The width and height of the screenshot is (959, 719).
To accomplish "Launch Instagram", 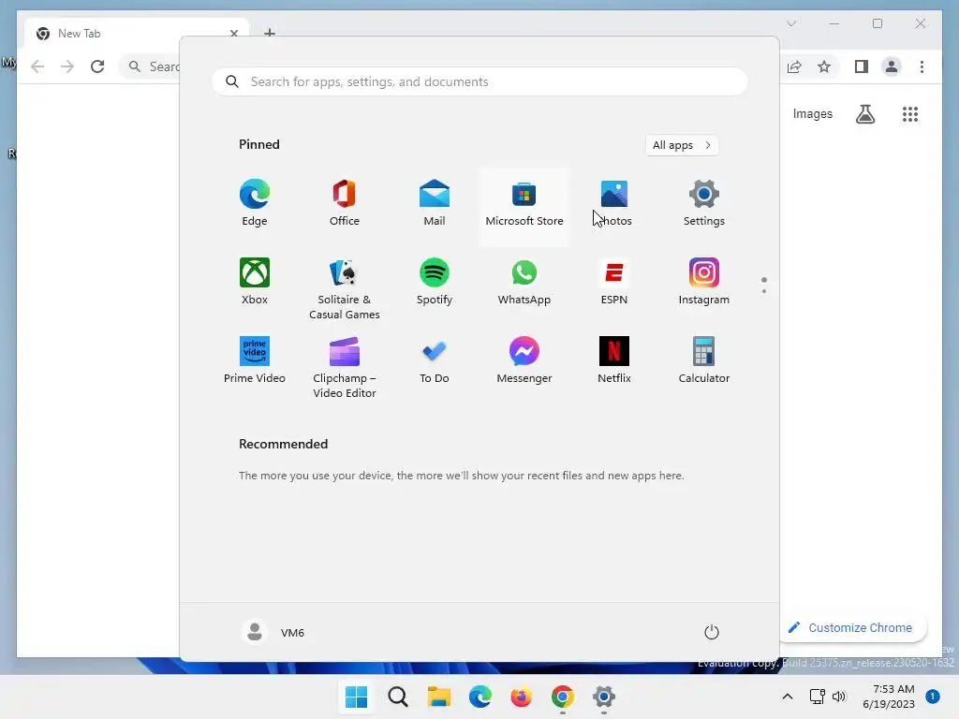I will pyautogui.click(x=704, y=282).
